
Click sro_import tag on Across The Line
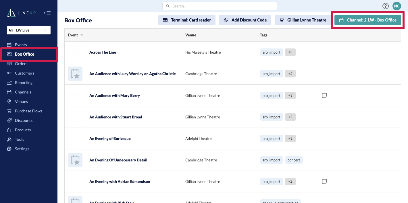tap(272, 52)
